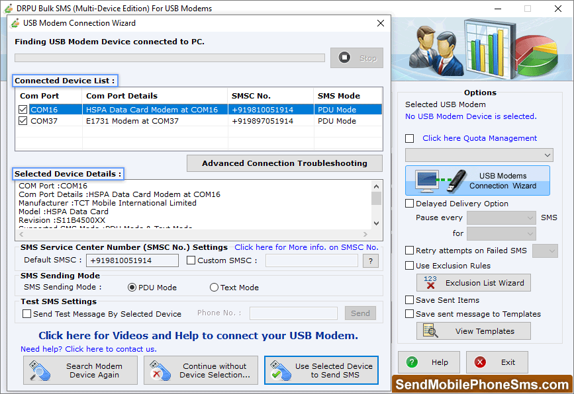Click Use Selected Device to Send SMS
This screenshot has width=574, height=394.
[321, 370]
